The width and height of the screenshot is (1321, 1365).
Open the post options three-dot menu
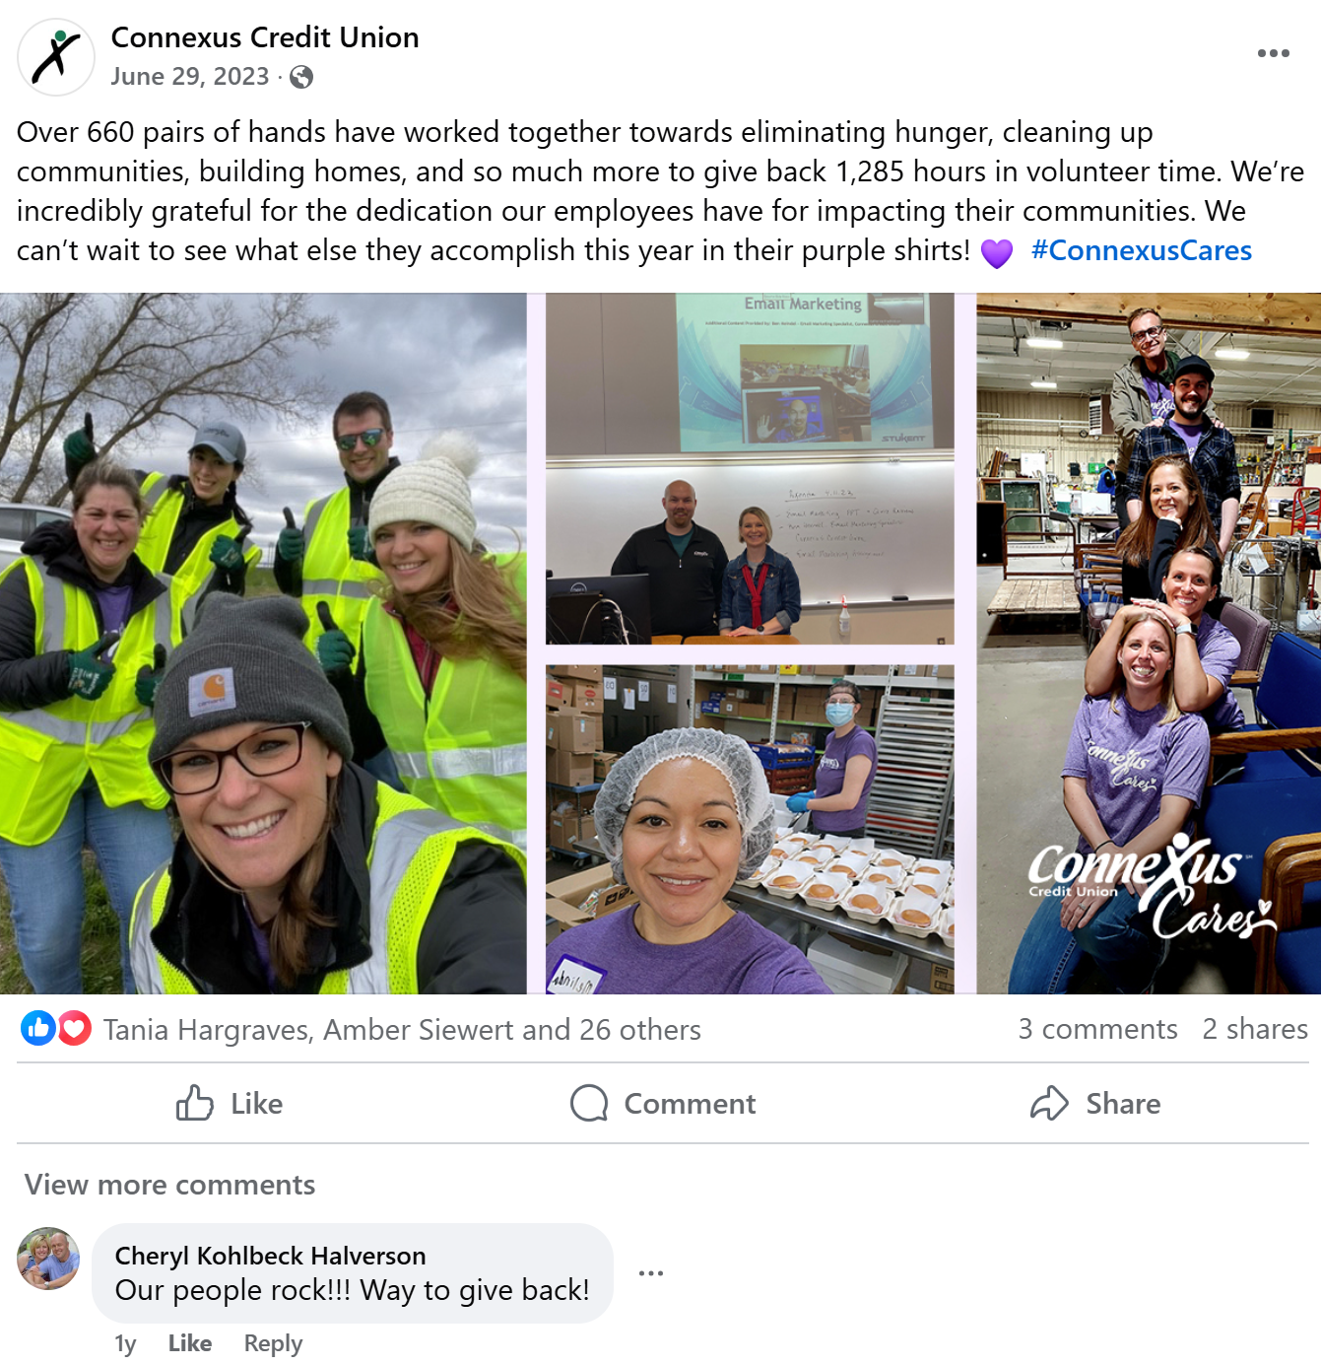pos(1273,53)
